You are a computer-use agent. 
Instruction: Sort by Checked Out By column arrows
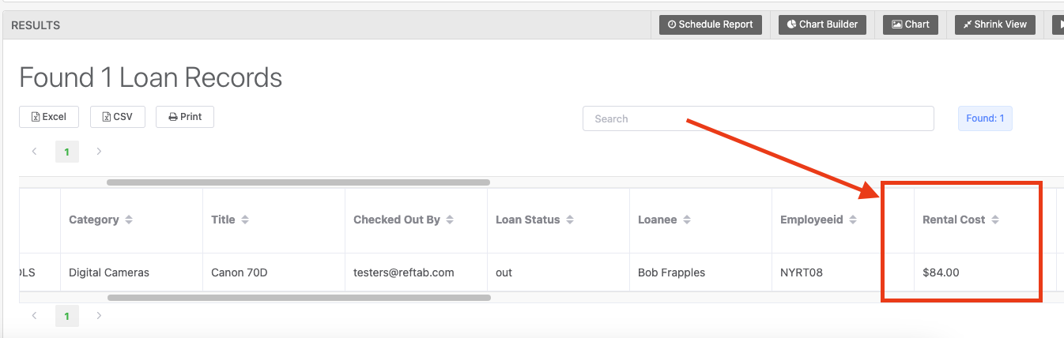[x=450, y=220]
